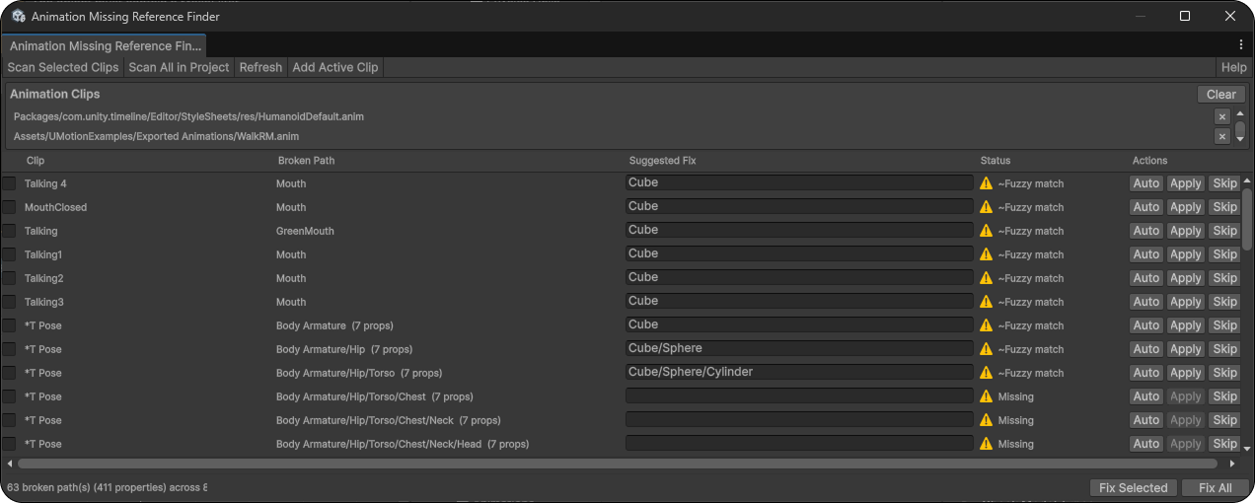
Task: Click Auto for the Talking 4 row
Action: click(1146, 183)
